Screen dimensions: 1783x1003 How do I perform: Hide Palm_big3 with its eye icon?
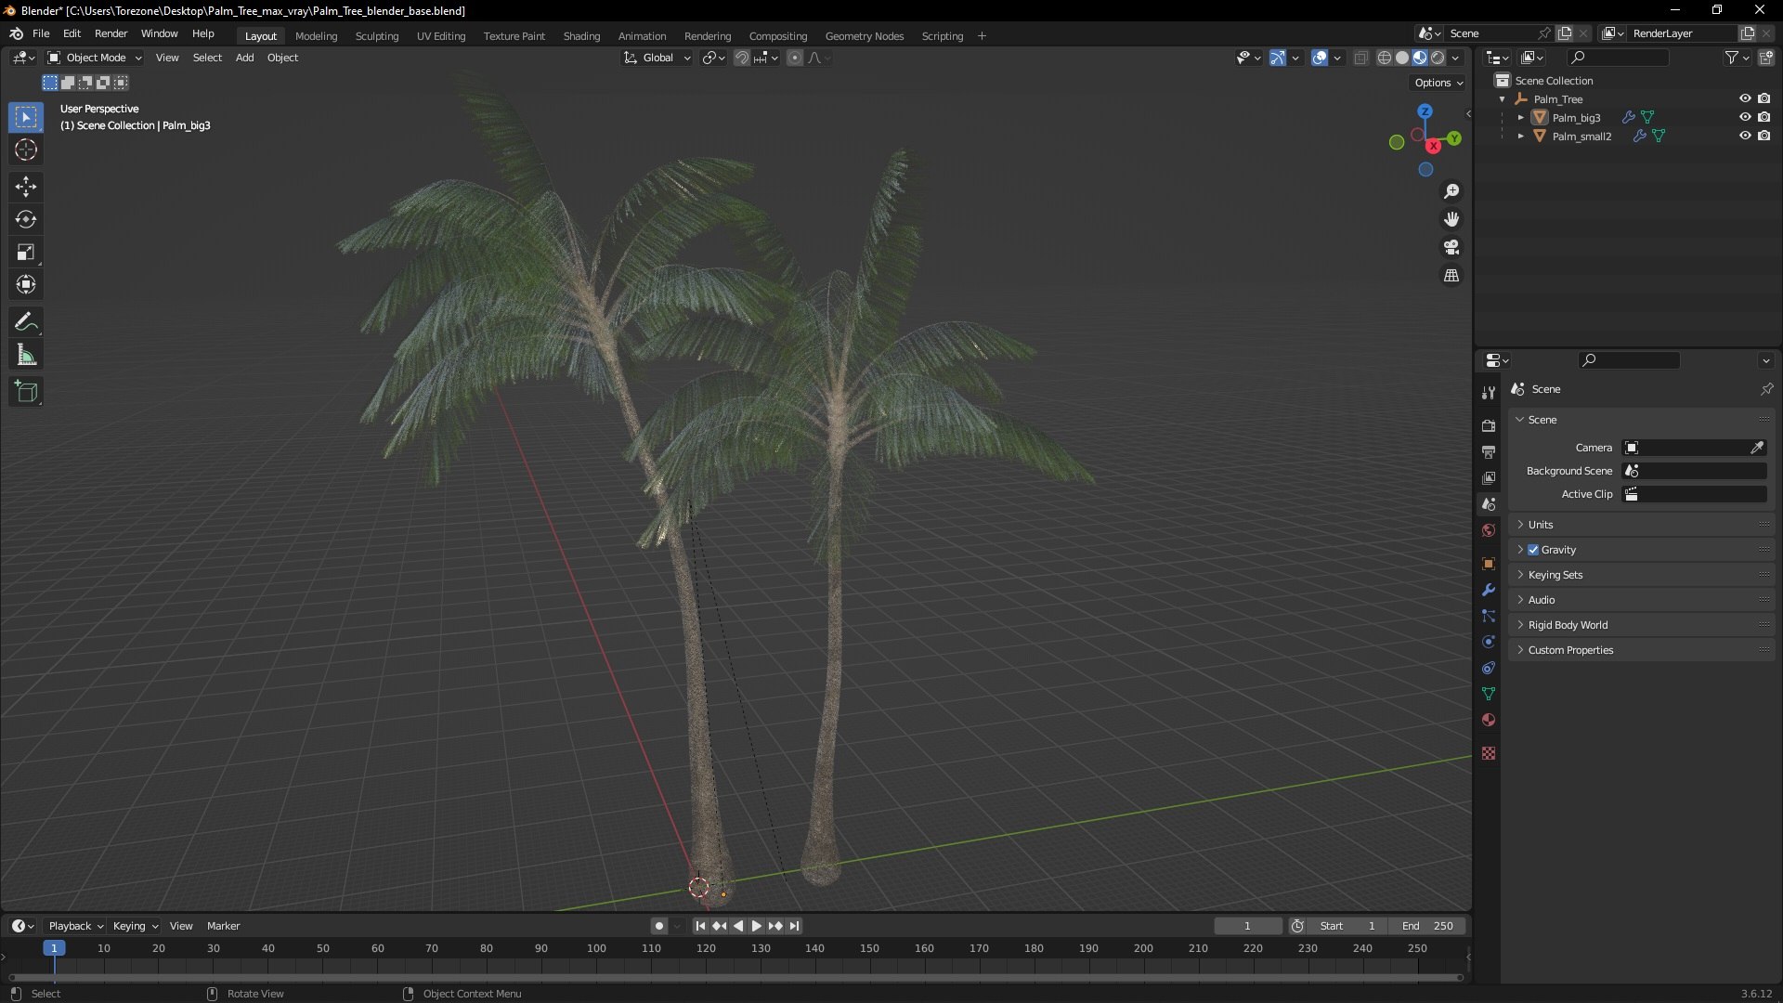click(x=1745, y=117)
